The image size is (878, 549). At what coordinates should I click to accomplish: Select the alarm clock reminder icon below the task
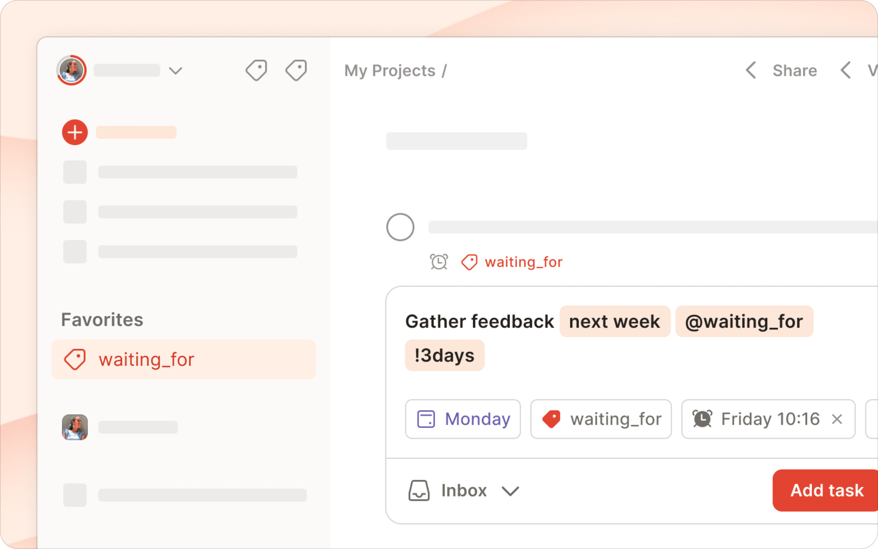[x=438, y=262]
